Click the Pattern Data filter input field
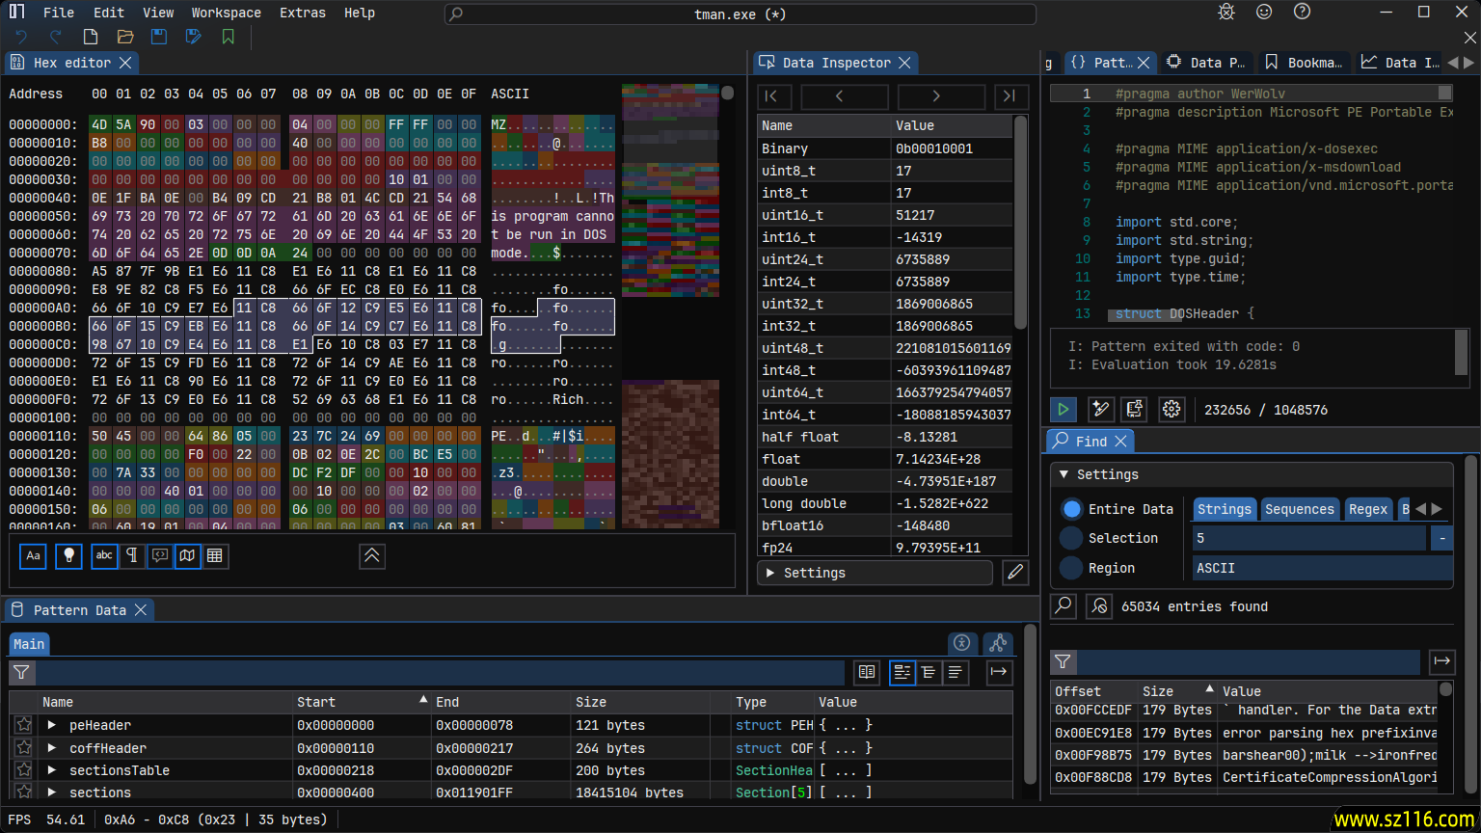Image resolution: width=1481 pixels, height=833 pixels. (440, 672)
